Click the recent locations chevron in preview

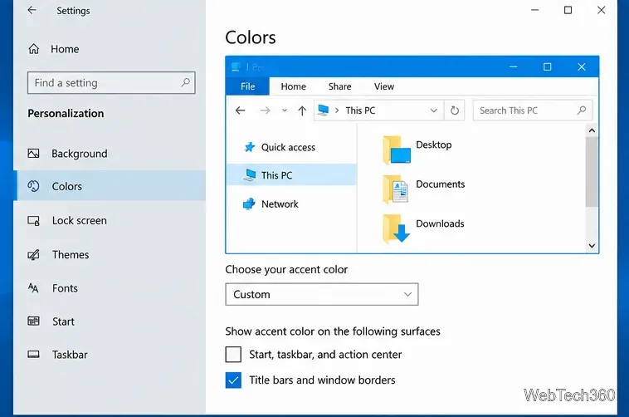point(285,110)
